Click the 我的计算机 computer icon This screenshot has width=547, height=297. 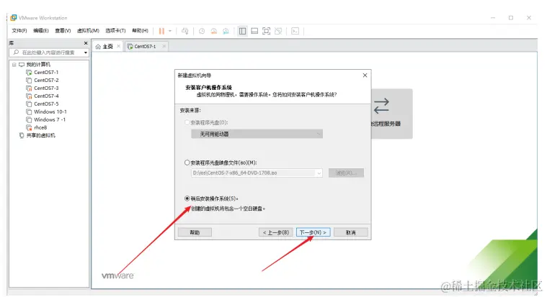[x=22, y=65]
